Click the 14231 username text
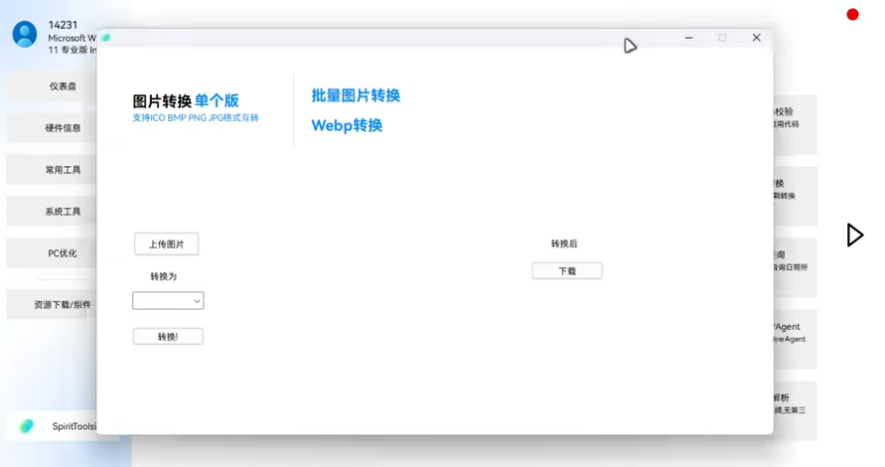This screenshot has width=885, height=467. (63, 25)
